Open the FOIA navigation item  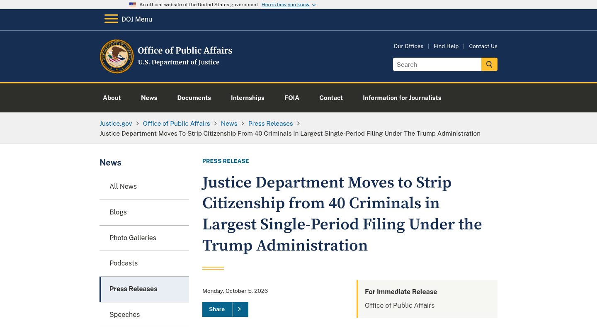point(292,98)
